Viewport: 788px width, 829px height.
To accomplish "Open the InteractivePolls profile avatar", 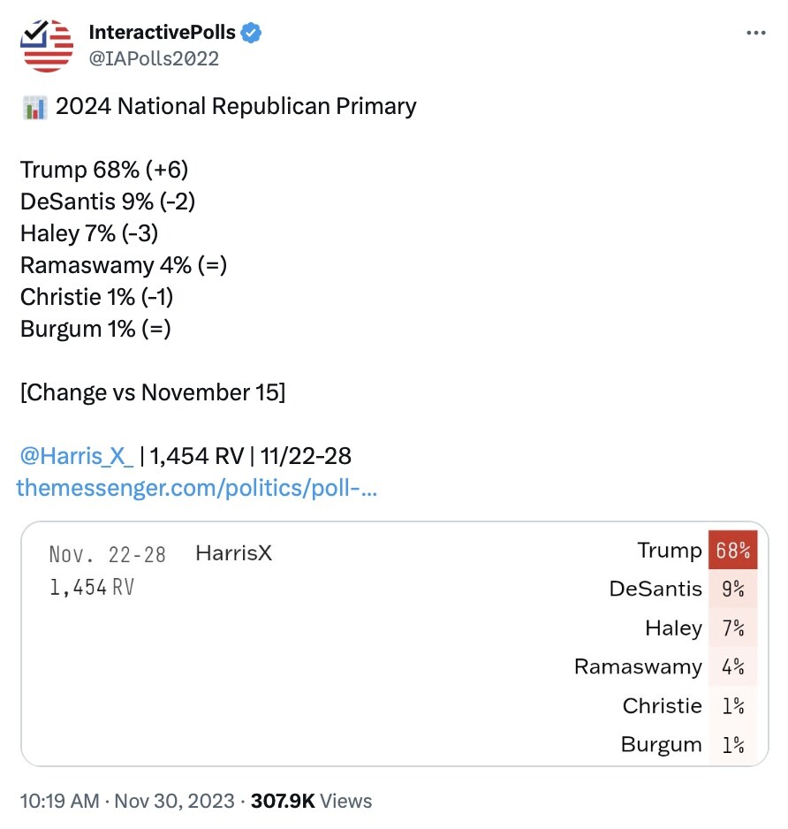I will (47, 46).
